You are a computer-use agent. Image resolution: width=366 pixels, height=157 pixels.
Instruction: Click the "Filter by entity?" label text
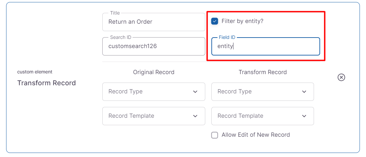(242, 21)
